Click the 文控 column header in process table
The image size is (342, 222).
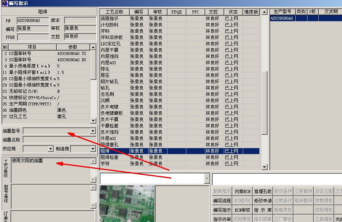(x=215, y=12)
